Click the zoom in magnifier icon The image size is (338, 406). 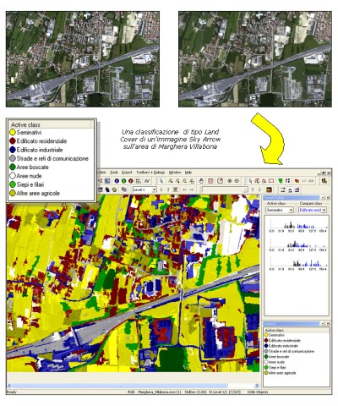(230, 181)
